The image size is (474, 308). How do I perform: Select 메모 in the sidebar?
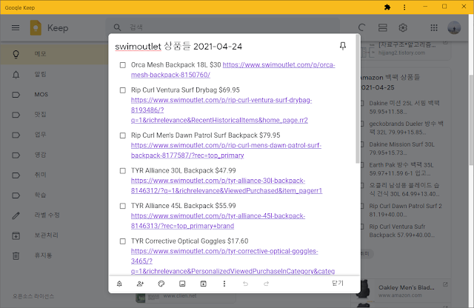point(54,54)
